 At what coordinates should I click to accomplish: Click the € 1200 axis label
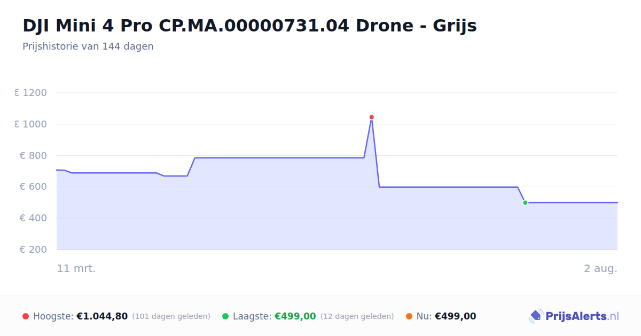point(31,93)
